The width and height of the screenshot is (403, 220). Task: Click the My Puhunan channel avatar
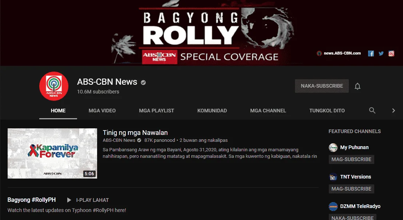coord(333,148)
